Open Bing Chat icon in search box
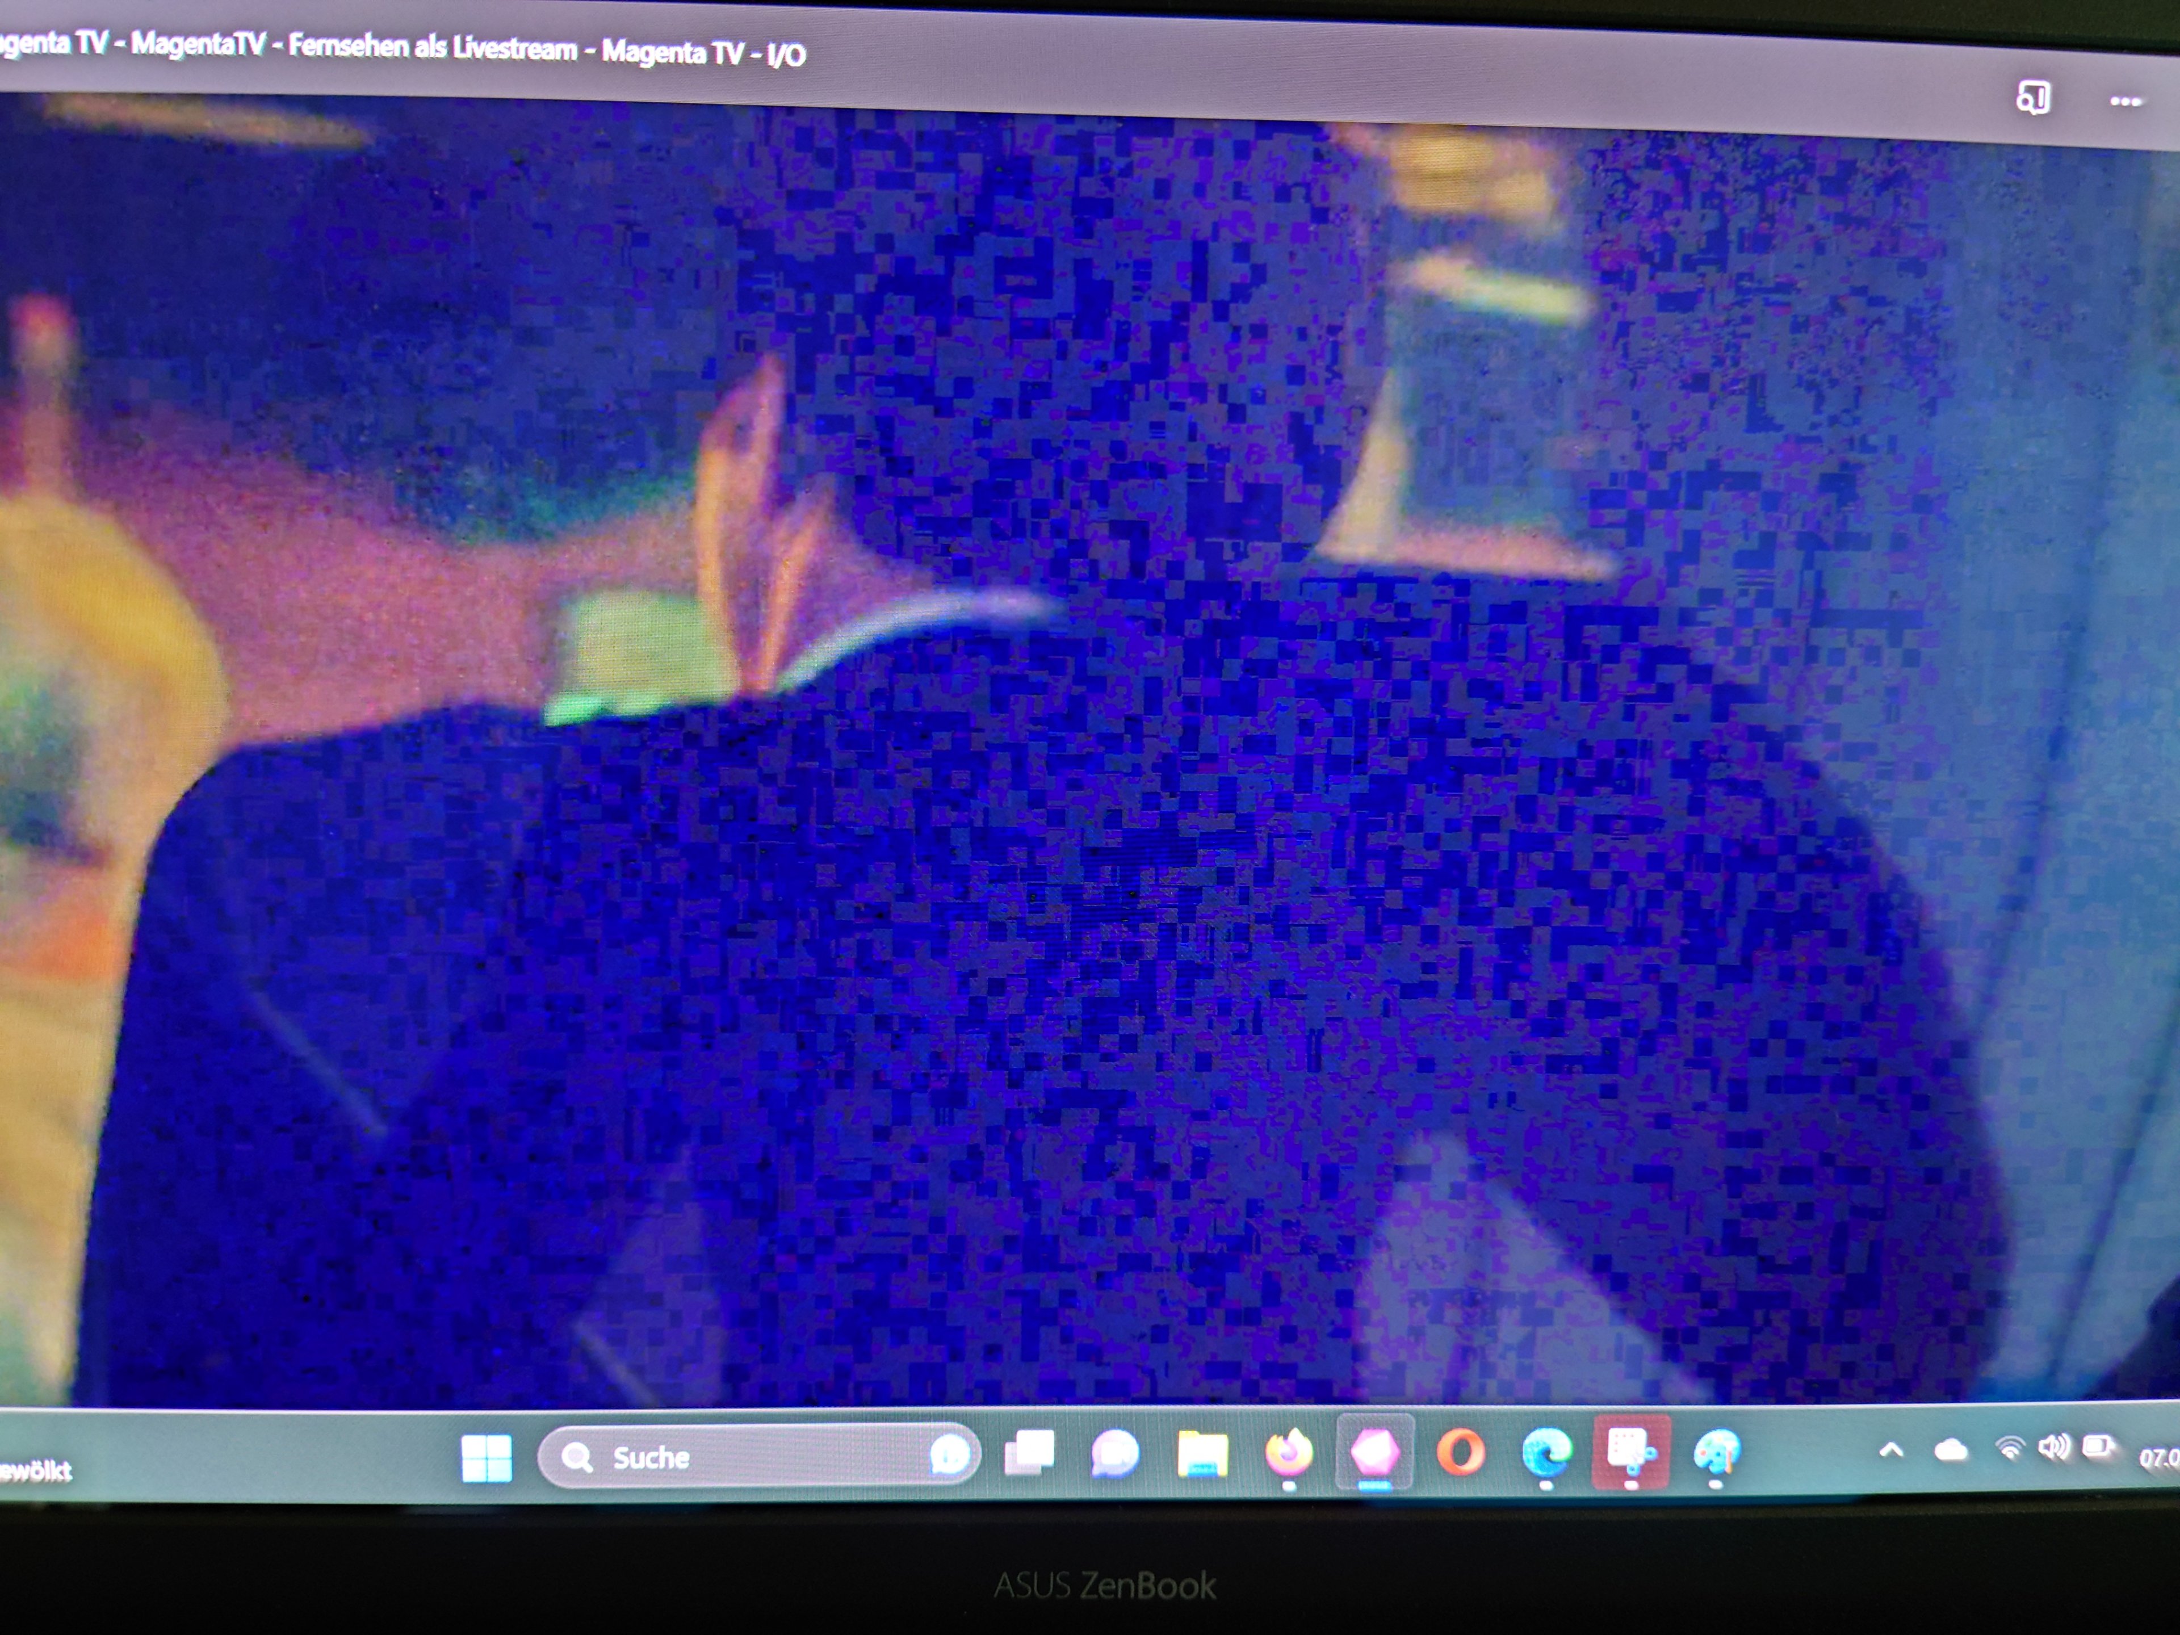The image size is (2180, 1635). point(949,1454)
